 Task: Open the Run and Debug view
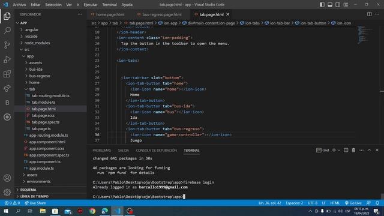click(7, 59)
